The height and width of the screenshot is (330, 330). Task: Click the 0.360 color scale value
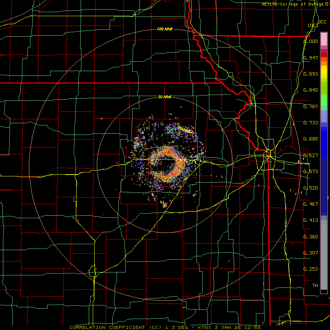coord(311,237)
